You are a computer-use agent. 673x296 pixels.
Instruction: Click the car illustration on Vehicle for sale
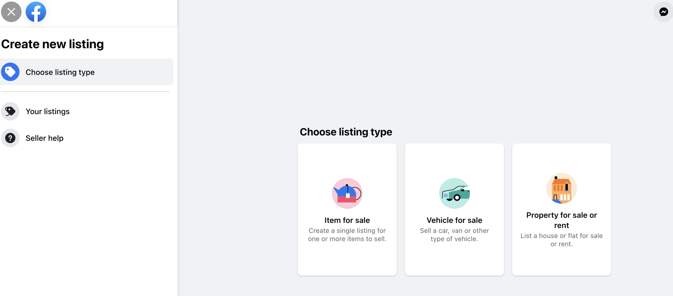(454, 193)
